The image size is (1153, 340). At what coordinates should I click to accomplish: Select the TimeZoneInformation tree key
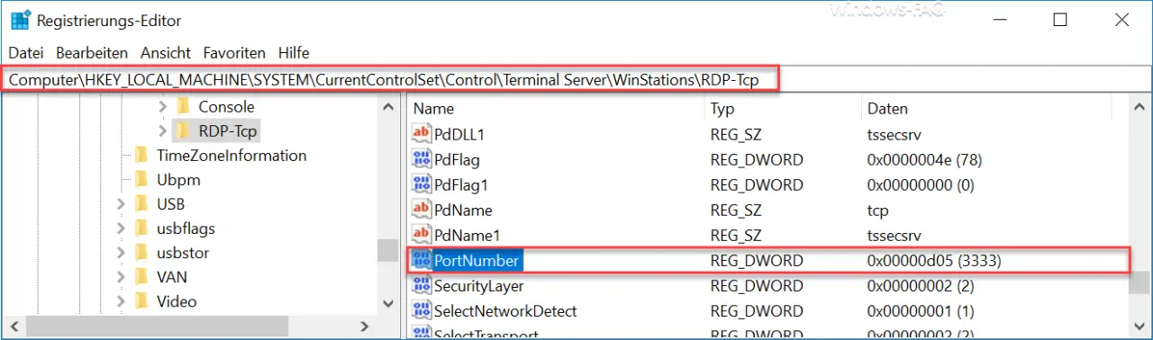click(x=232, y=156)
